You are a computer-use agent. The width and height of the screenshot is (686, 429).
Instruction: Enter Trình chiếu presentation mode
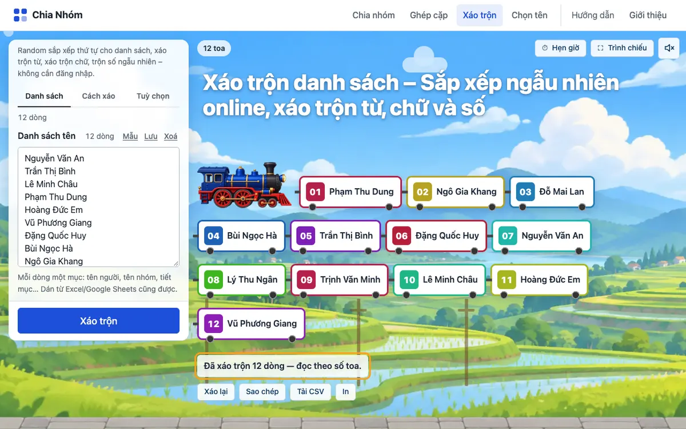click(x=623, y=48)
